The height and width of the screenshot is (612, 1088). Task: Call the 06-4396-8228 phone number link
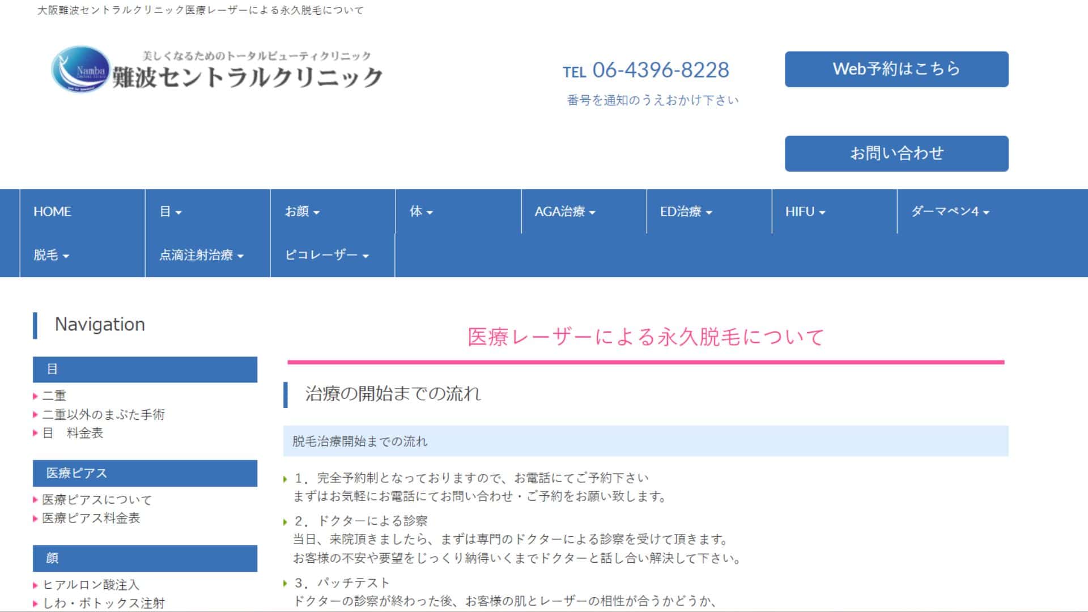(661, 70)
